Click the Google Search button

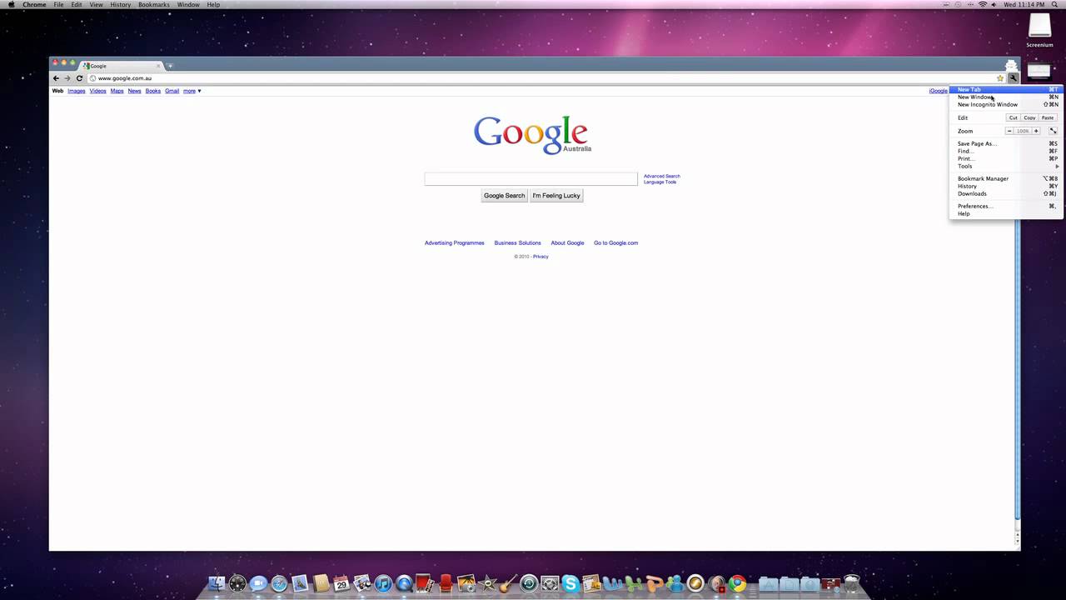[505, 196]
